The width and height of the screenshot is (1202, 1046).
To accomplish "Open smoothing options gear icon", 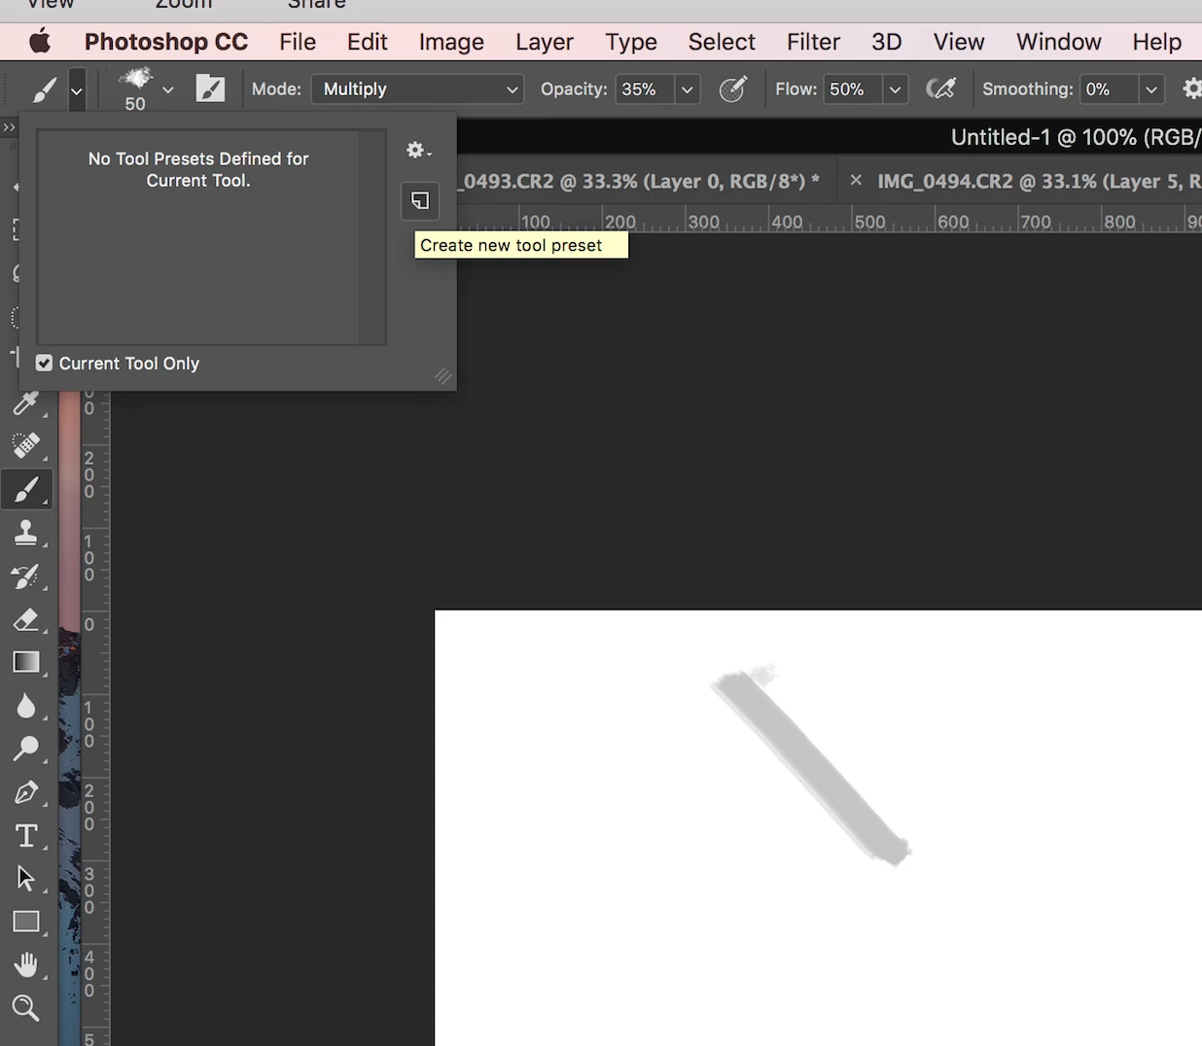I will (x=1190, y=89).
